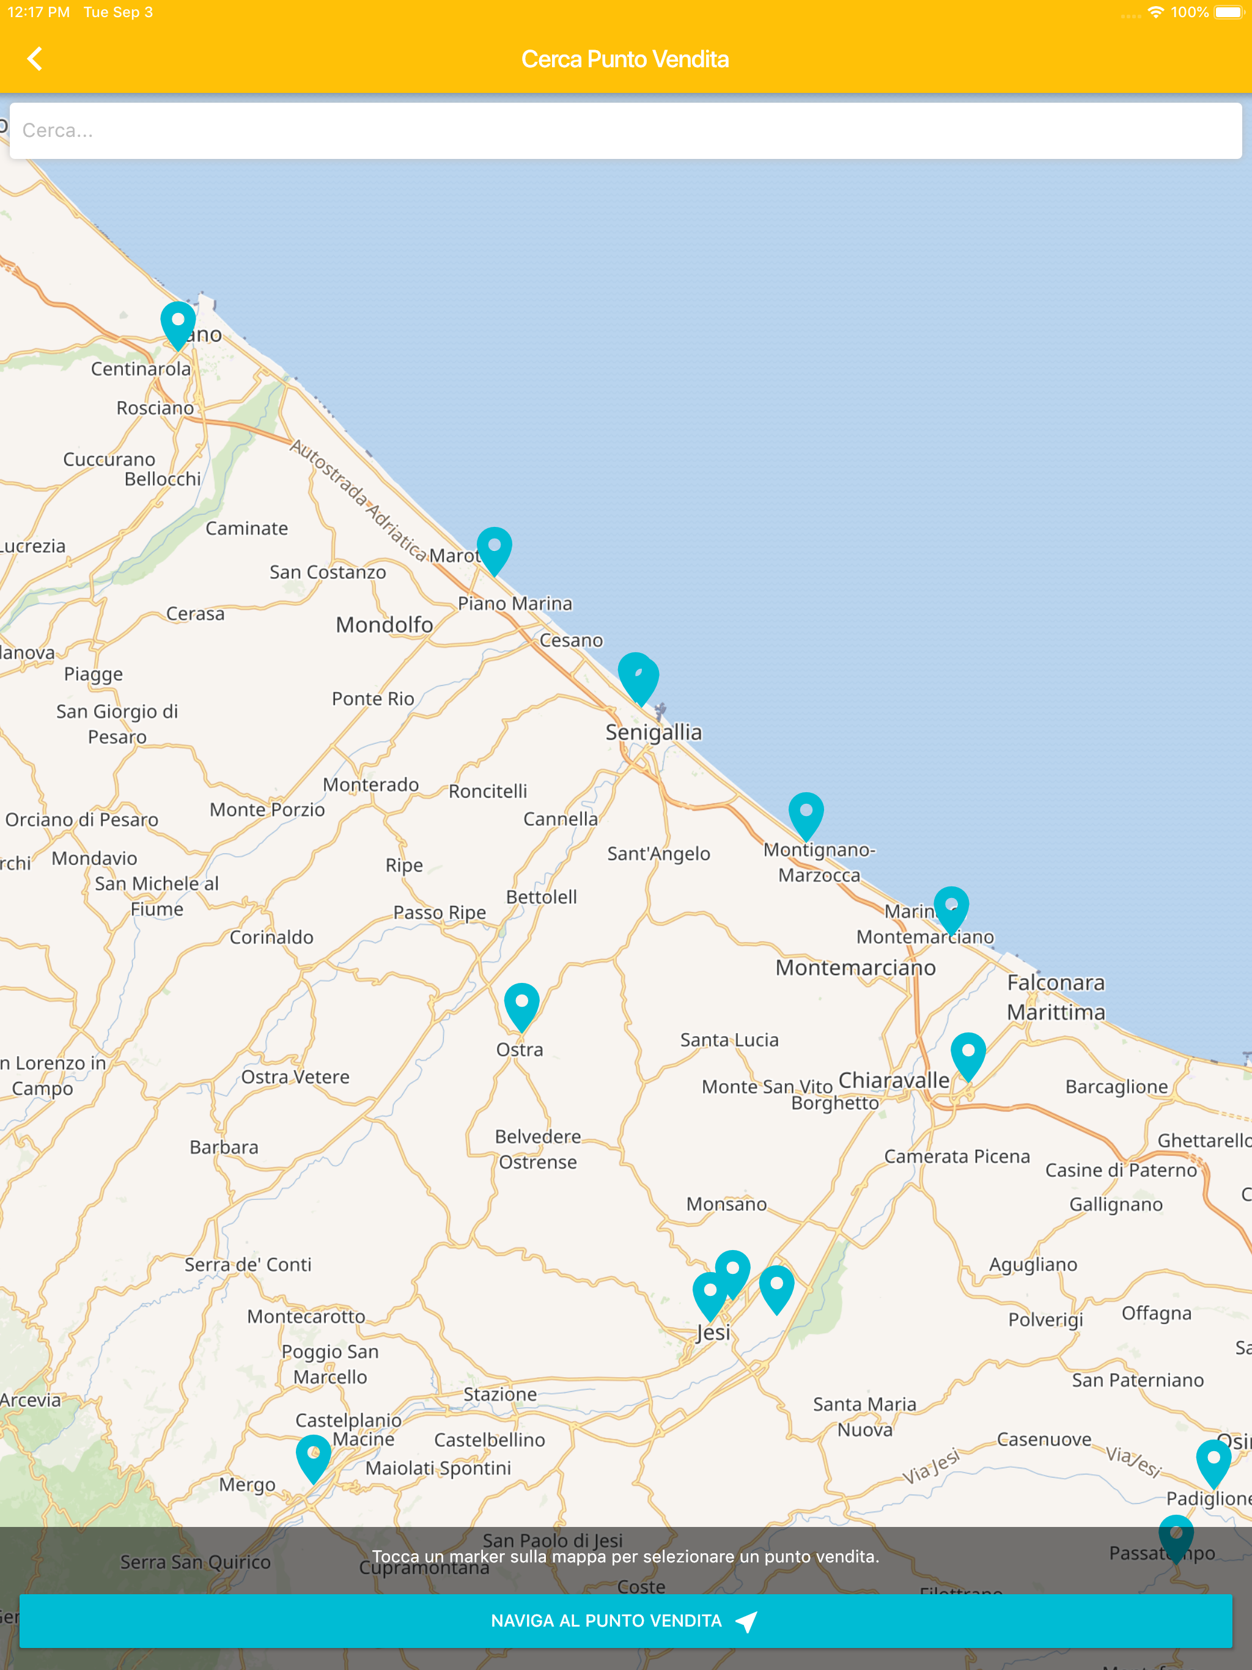Select the map marker near Centinarola
Viewport: 1252px width, 1670px height.
(179, 323)
